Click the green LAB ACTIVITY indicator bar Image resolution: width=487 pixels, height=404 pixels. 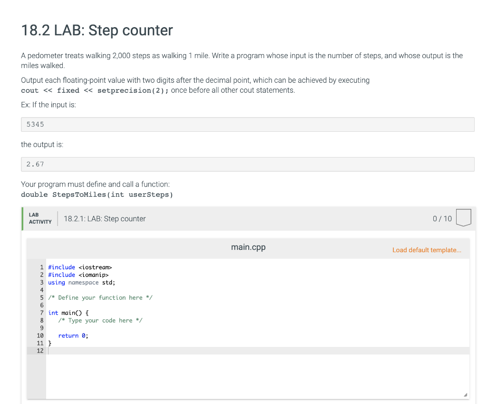click(x=22, y=218)
